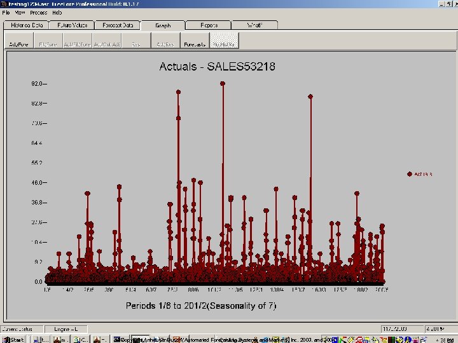Click the Adj/Res graph button

coord(165,41)
